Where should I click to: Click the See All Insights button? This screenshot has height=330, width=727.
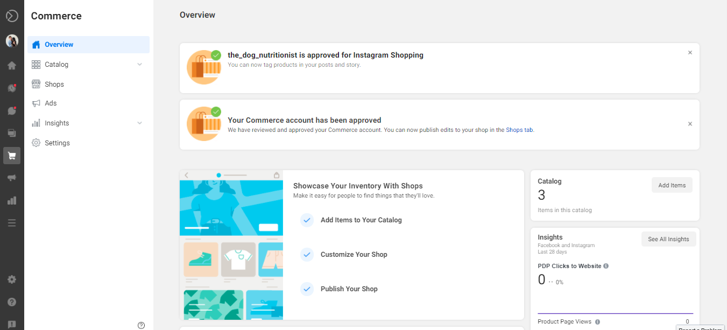pos(668,239)
